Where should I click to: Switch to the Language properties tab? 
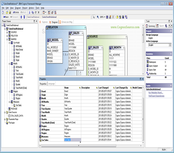pos(51,84)
